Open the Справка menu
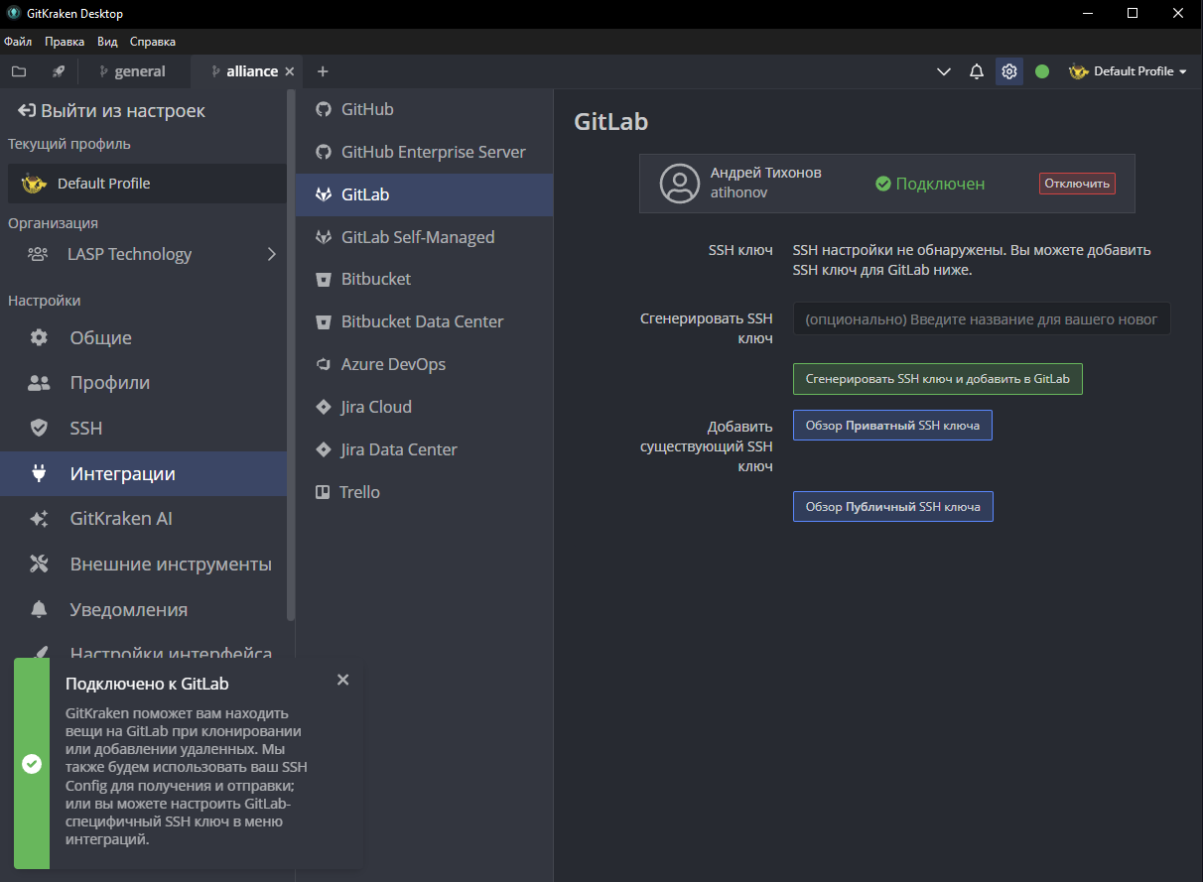This screenshot has width=1203, height=882. click(x=153, y=42)
